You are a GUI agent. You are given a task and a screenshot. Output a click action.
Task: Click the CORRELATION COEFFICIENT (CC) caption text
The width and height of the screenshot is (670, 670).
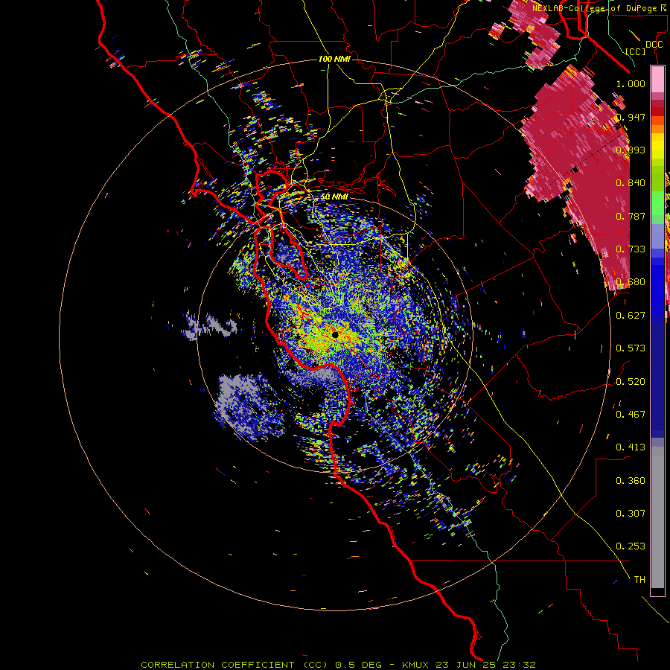234,665
